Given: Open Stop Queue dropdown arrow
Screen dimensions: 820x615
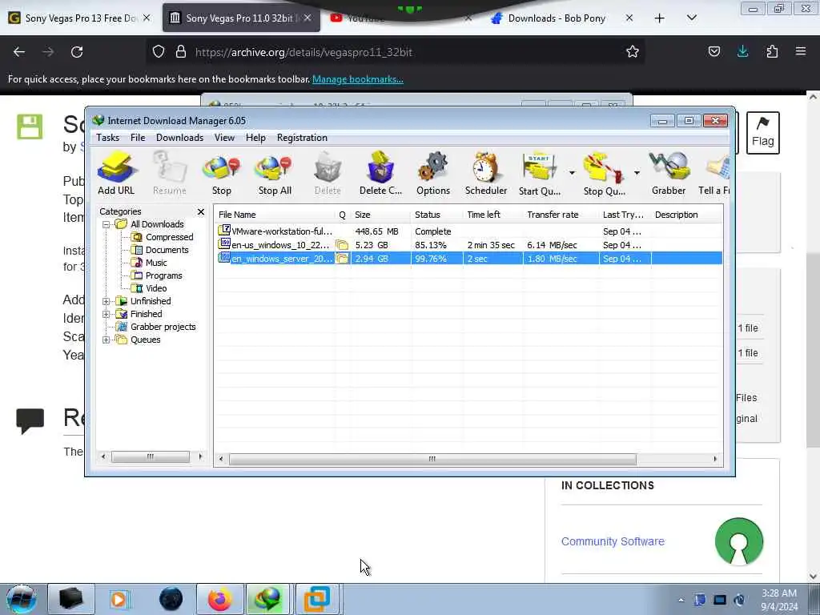Looking at the screenshot, I should (x=637, y=173).
